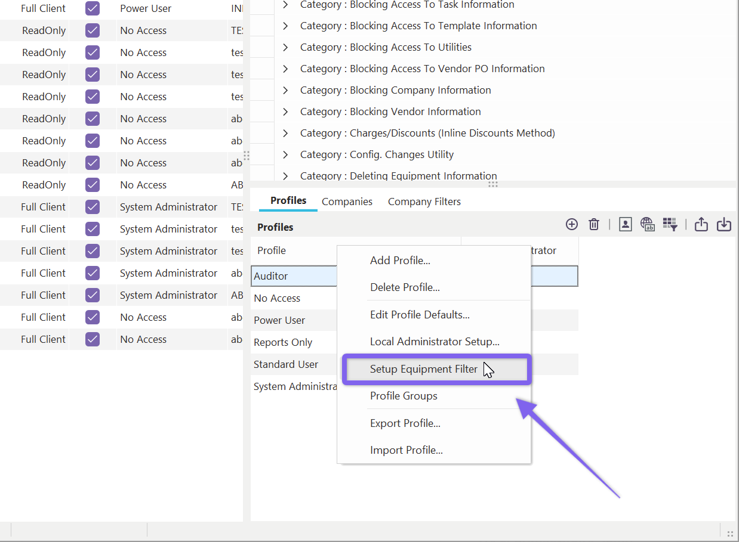739x542 pixels.
Task: Switch to the Company Filters tab
Action: (x=424, y=202)
